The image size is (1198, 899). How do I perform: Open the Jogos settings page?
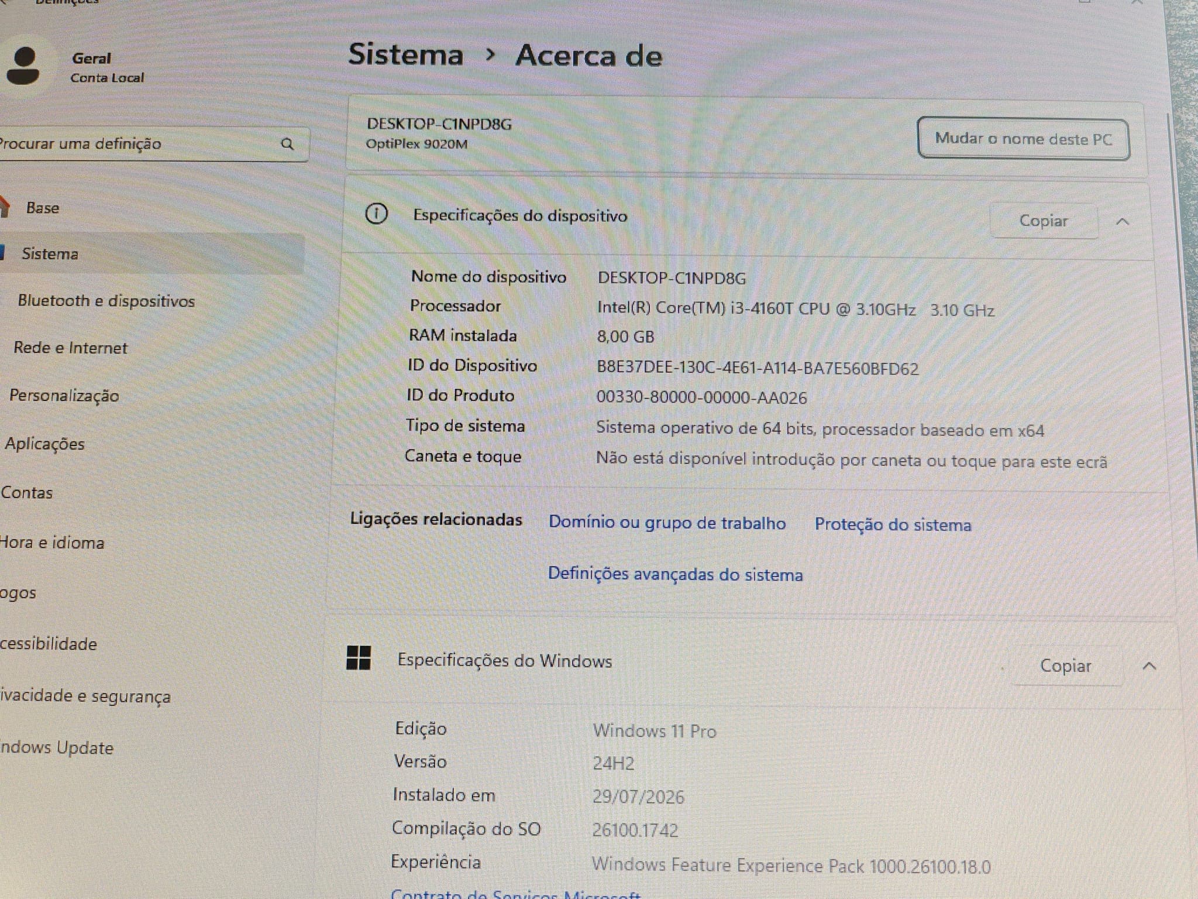(18, 593)
